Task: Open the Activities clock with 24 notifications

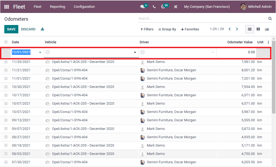Action: pos(163,7)
